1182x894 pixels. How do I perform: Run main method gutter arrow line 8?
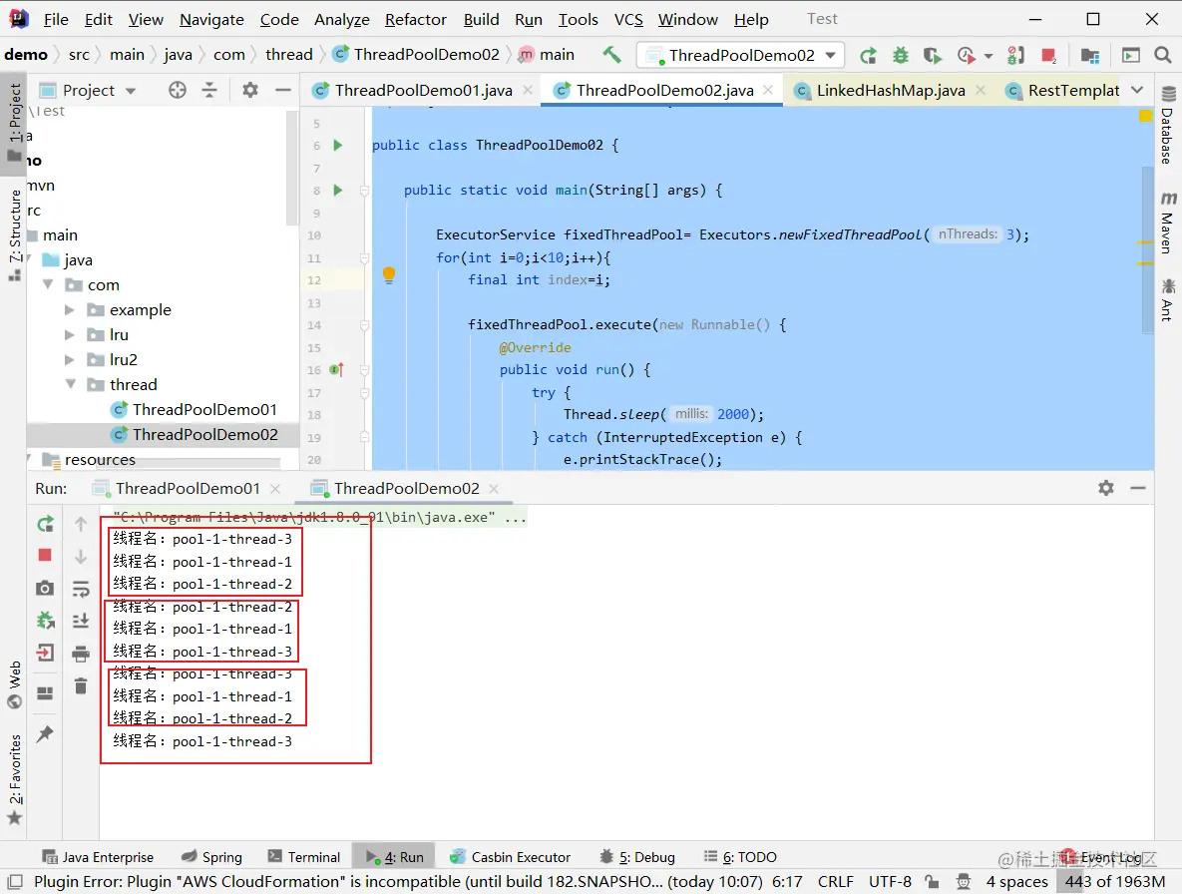[x=338, y=190]
